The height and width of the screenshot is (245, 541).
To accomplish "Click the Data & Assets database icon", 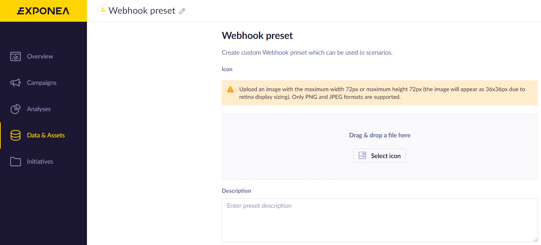I will (x=15, y=135).
